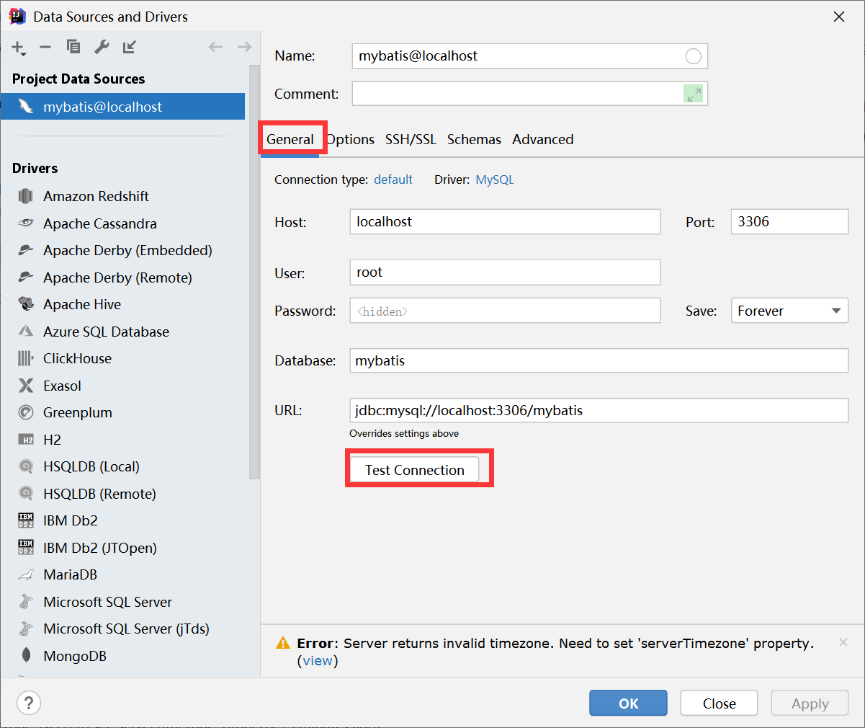The image size is (865, 728).
Task: Click the Microsoft SQL Server driver icon
Action: point(26,602)
